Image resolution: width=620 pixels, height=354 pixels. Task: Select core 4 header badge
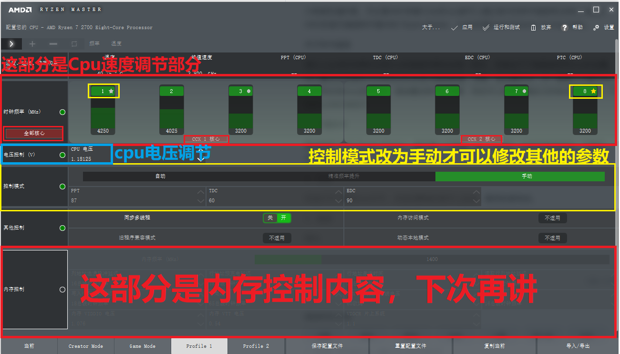click(309, 91)
